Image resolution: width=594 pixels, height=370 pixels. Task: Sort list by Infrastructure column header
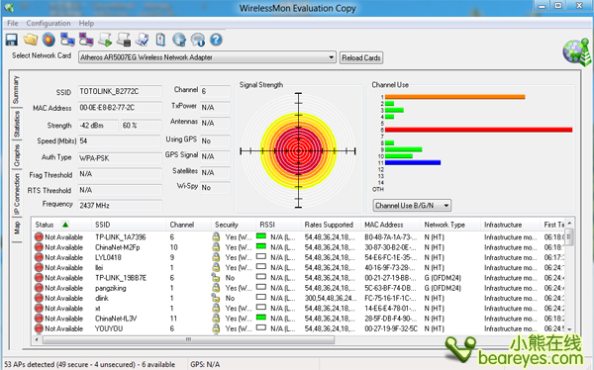510,225
